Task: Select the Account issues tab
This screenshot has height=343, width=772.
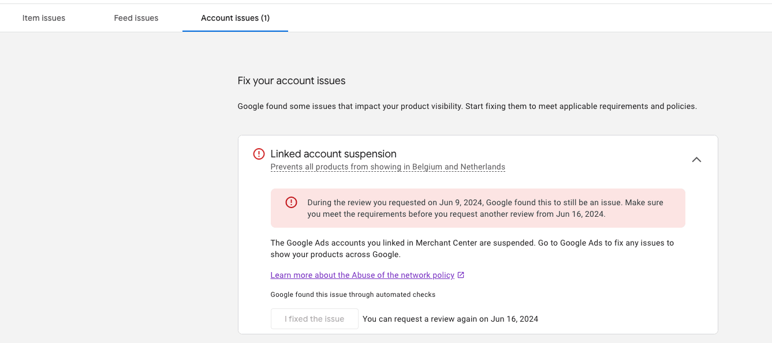Action: [235, 18]
